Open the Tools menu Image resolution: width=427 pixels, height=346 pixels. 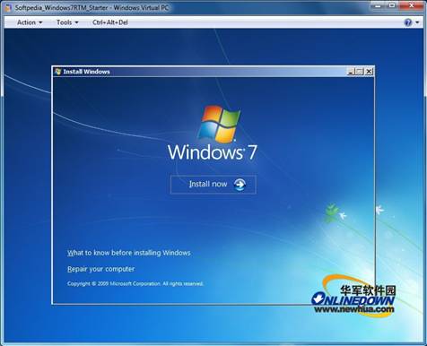tap(67, 22)
